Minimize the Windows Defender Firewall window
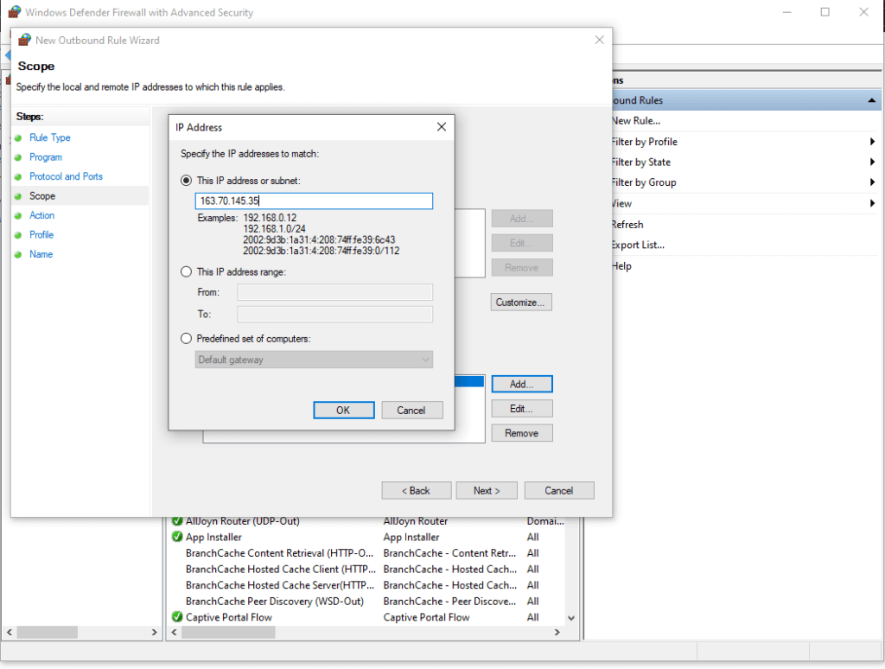This screenshot has width=885, height=669. point(787,12)
